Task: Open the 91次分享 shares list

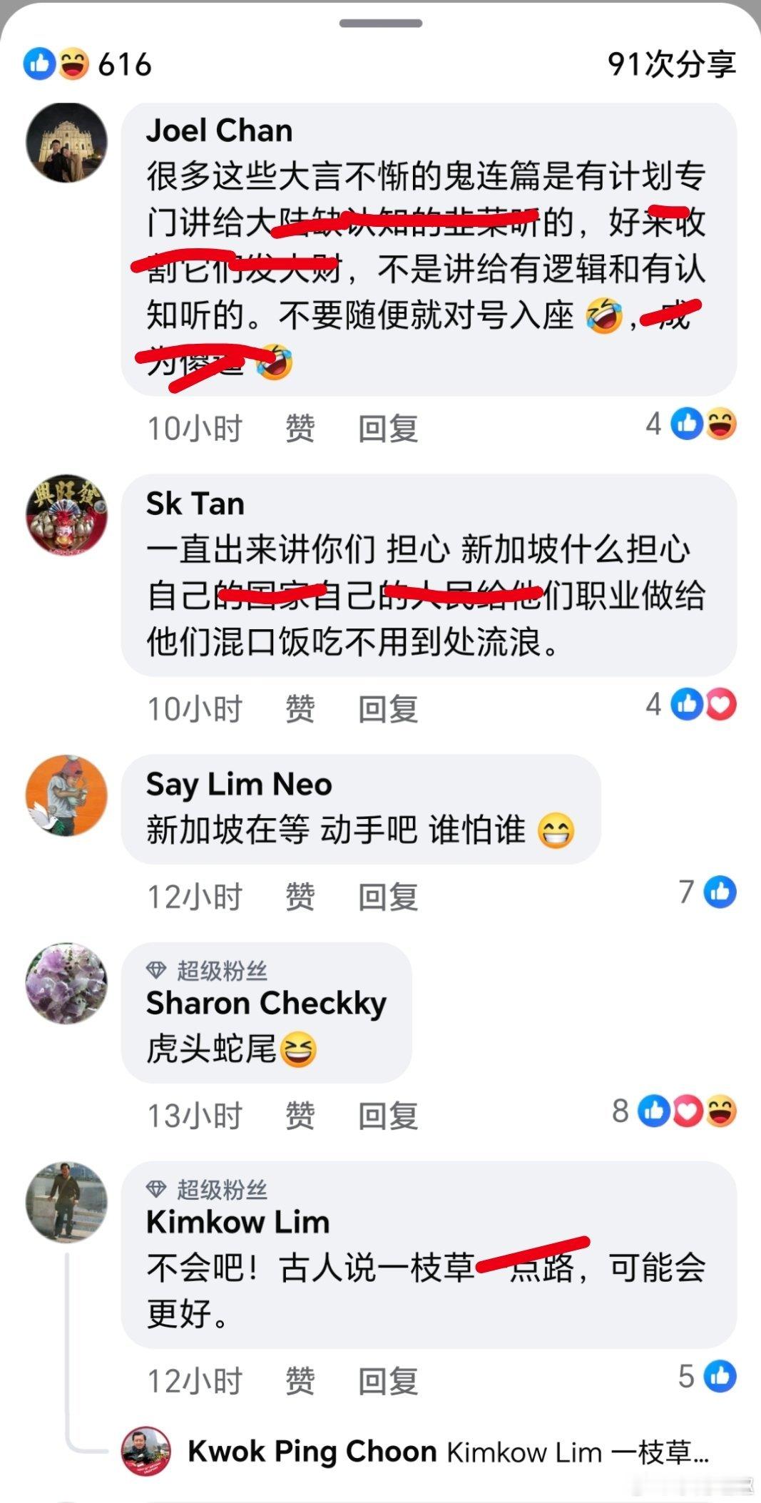Action: pyautogui.click(x=671, y=64)
